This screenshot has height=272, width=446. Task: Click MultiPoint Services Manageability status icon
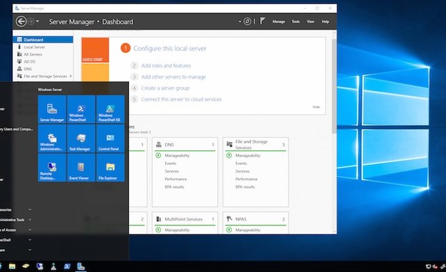point(158,230)
